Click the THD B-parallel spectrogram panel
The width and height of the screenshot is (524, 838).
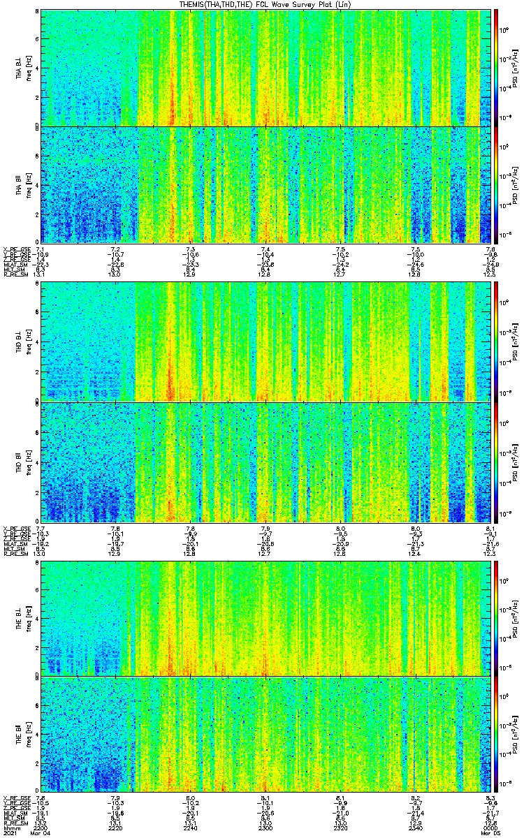pyautogui.click(x=265, y=462)
